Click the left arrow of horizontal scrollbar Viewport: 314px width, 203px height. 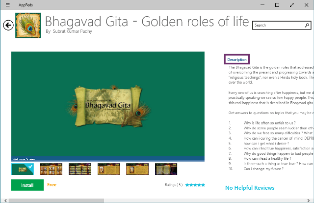[5, 201]
